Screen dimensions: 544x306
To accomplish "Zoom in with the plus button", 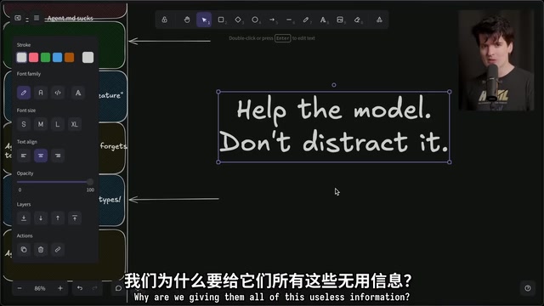I will [x=60, y=288].
